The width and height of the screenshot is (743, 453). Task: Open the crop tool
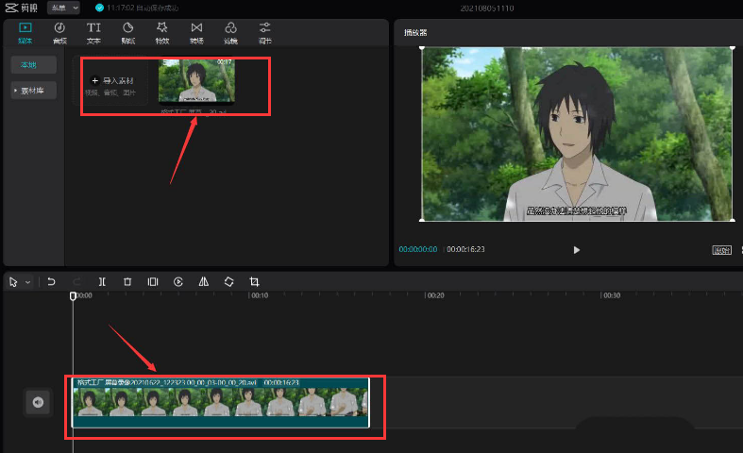pyautogui.click(x=255, y=282)
